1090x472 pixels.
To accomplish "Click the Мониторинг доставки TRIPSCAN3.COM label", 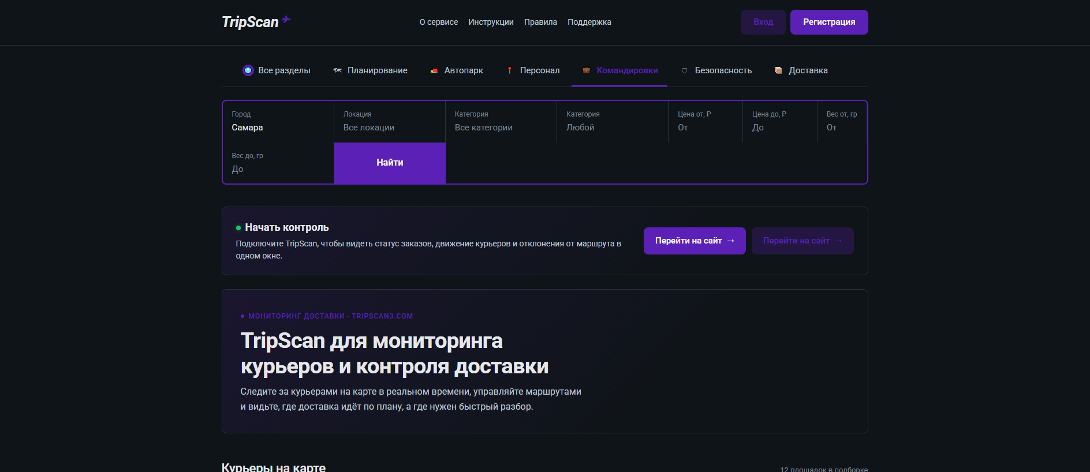I will click(330, 316).
